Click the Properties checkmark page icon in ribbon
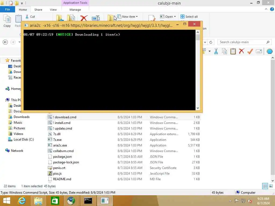Viewport: 275px width, 206px height. 152,18
